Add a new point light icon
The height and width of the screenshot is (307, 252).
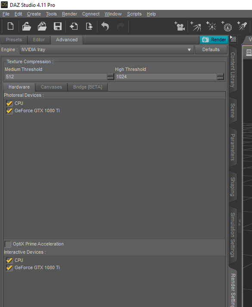[x=211, y=26]
